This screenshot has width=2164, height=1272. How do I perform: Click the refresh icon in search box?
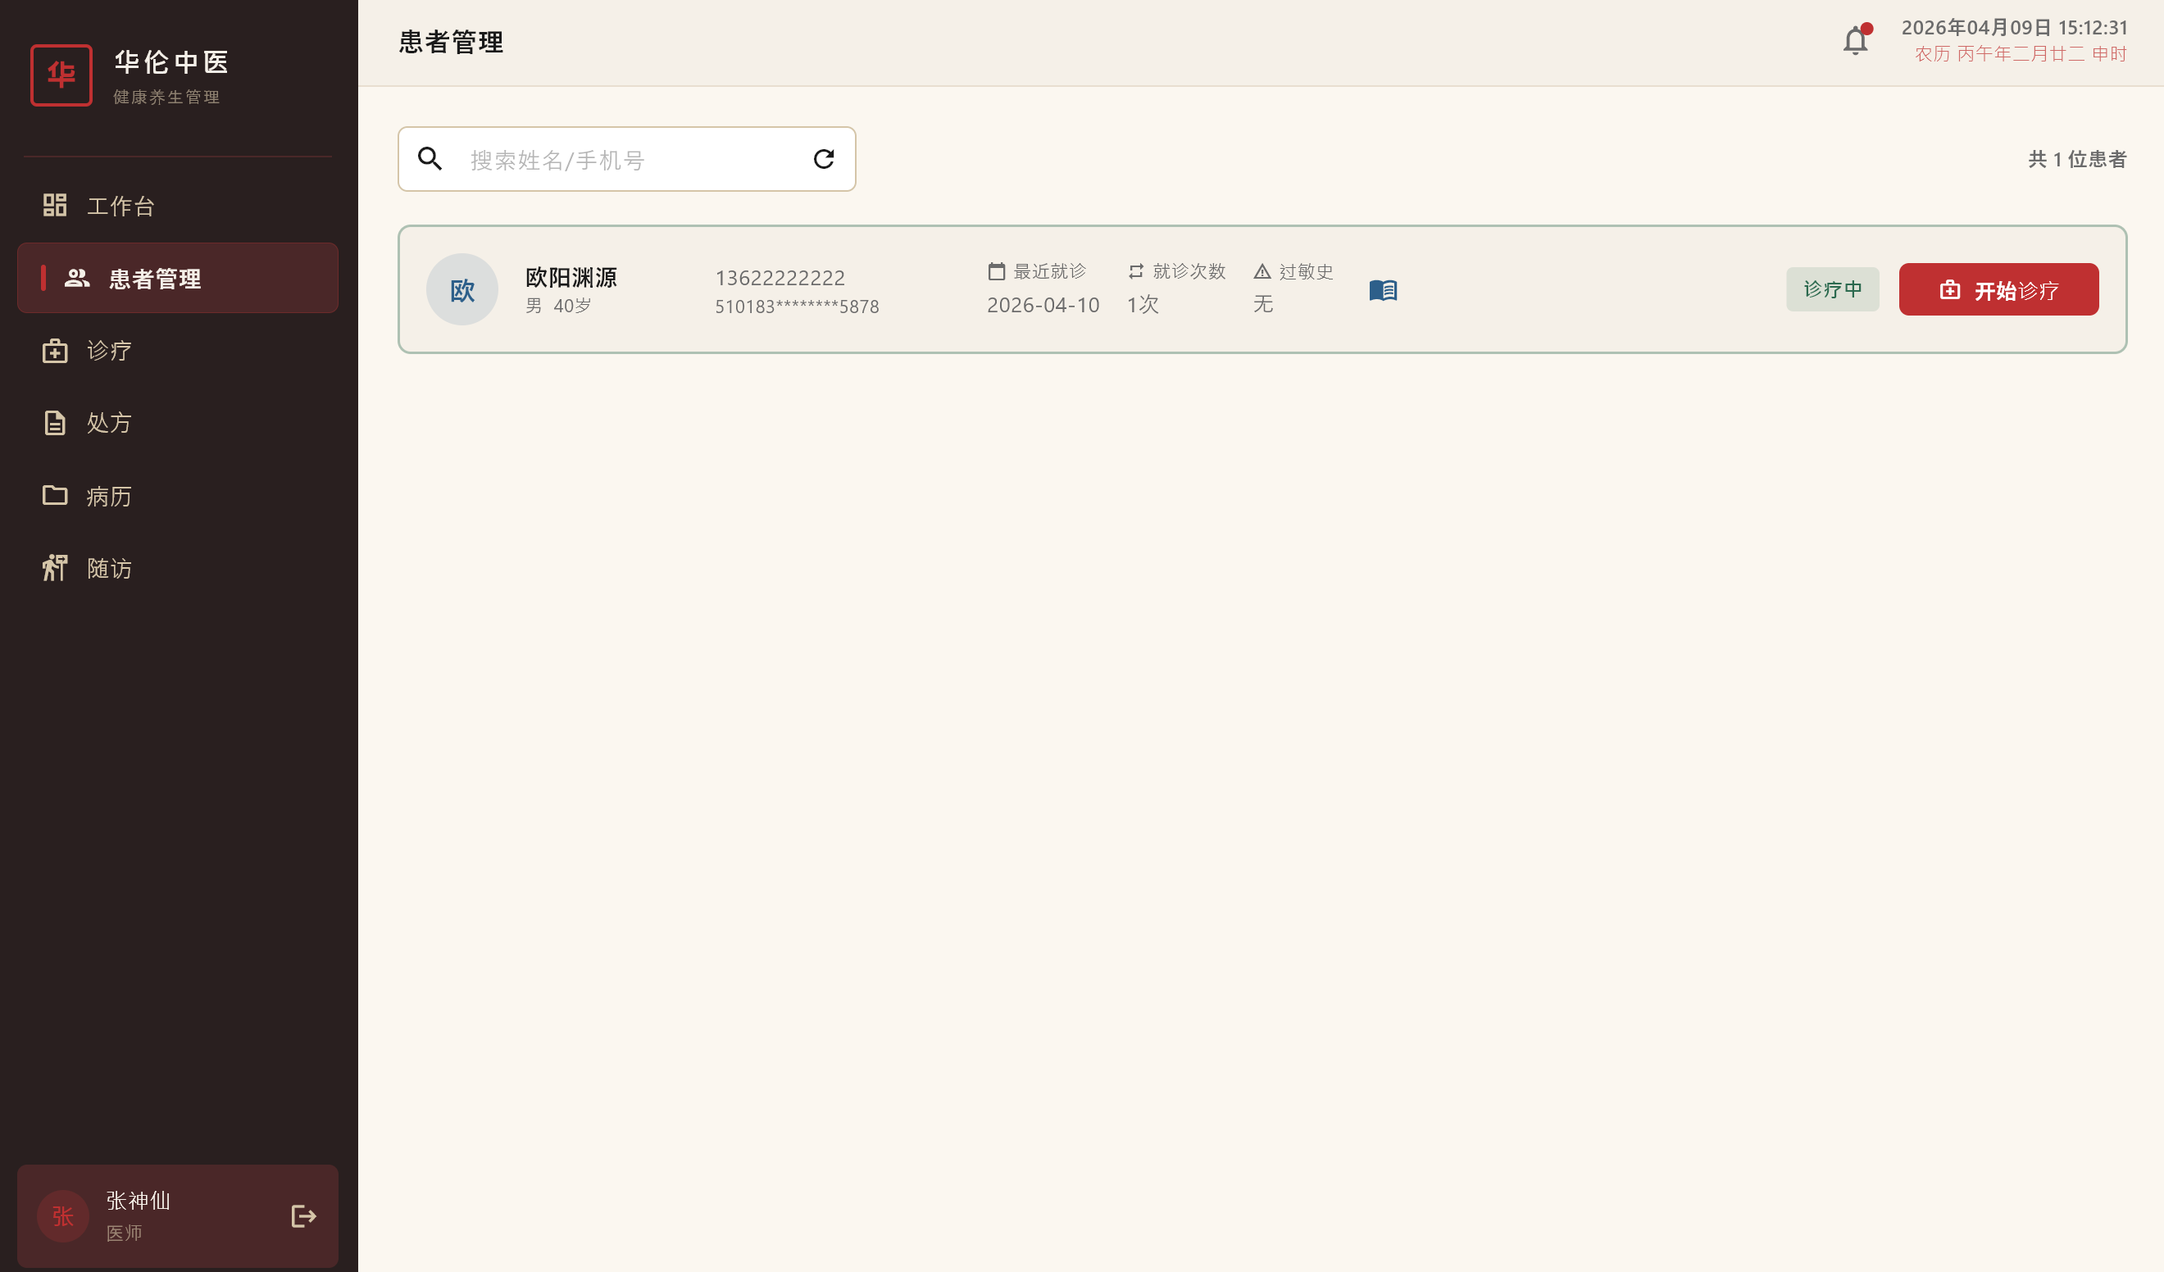(x=824, y=159)
